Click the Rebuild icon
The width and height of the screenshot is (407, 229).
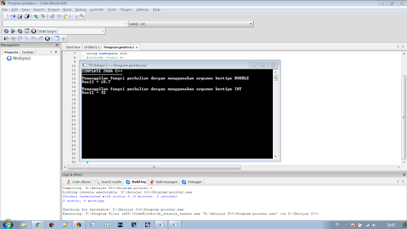point(27,31)
